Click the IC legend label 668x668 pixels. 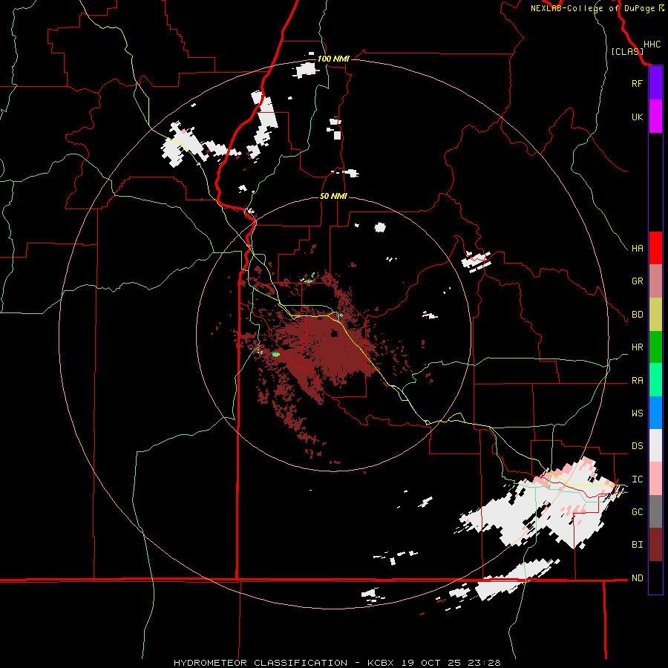tap(638, 479)
